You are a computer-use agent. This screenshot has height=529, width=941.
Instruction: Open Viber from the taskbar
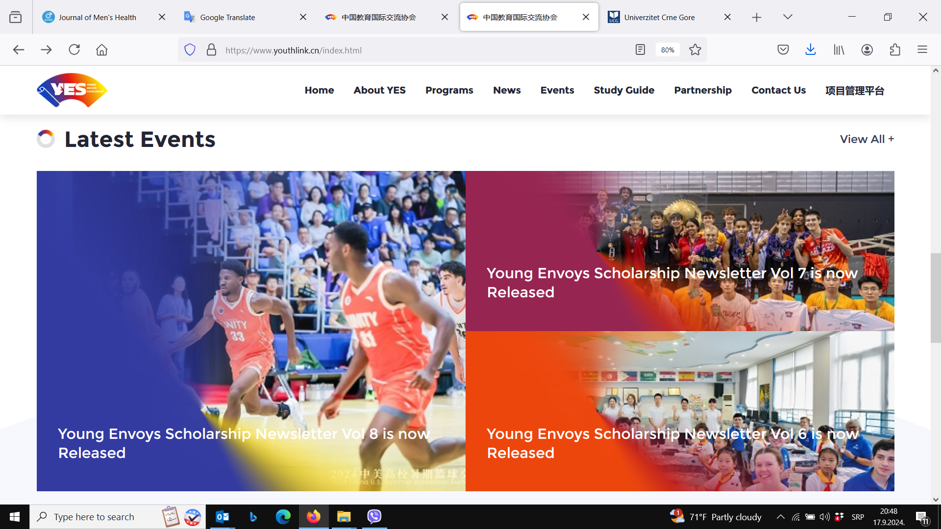[374, 517]
